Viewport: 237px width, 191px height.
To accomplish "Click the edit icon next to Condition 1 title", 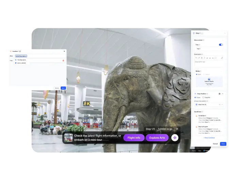I will (x=20, y=51).
